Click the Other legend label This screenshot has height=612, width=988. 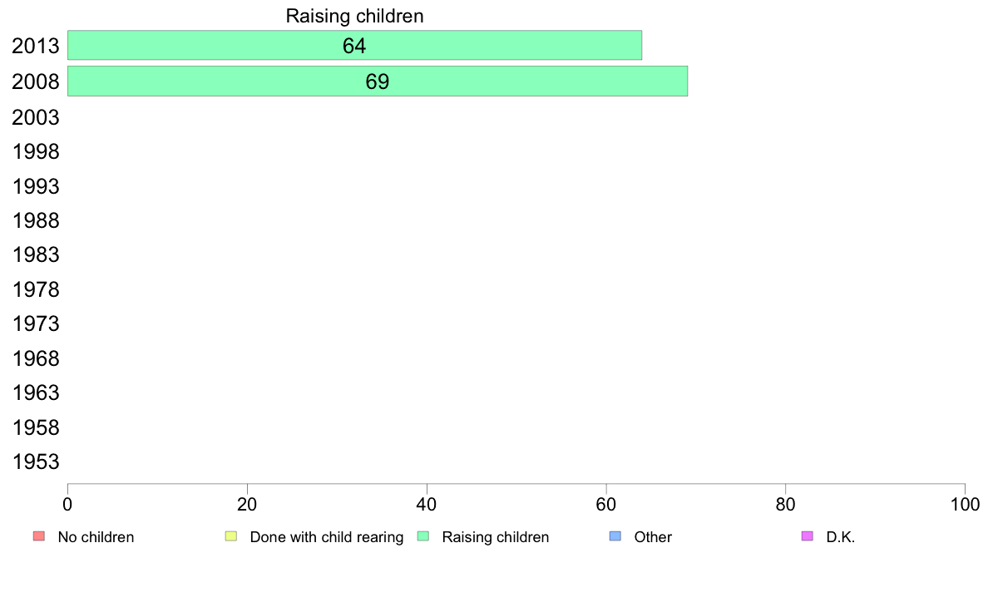pyautogui.click(x=653, y=537)
